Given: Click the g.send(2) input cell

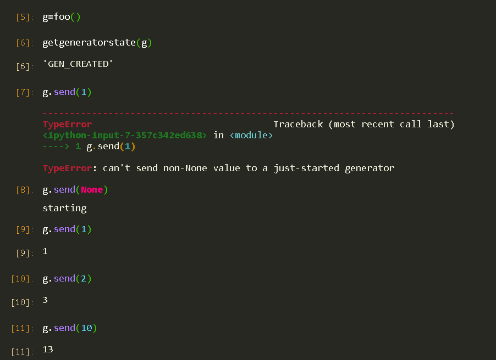Looking at the screenshot, I should click(67, 279).
